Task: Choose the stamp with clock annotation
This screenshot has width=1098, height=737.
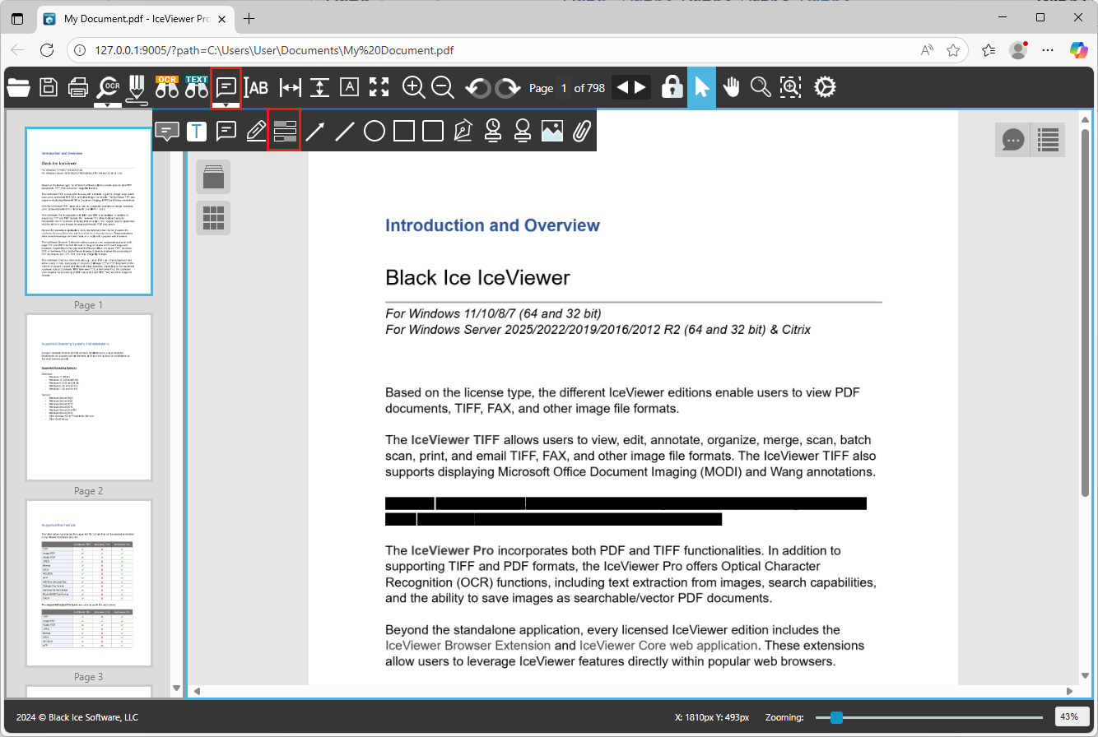Action: [x=493, y=131]
